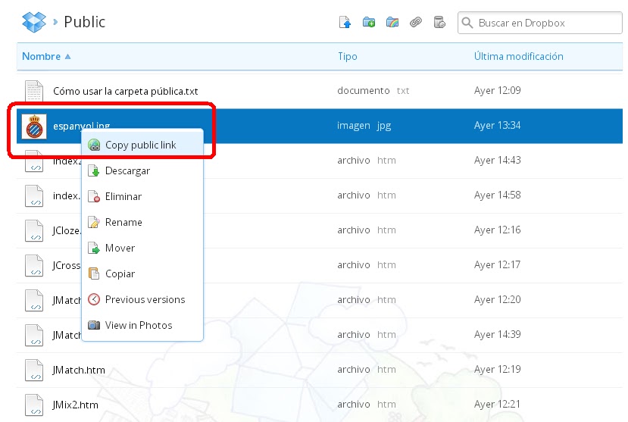Sort by Última modificación column
This screenshot has height=422, width=628.
(519, 57)
